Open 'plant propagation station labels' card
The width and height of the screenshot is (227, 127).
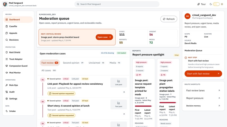167,86
